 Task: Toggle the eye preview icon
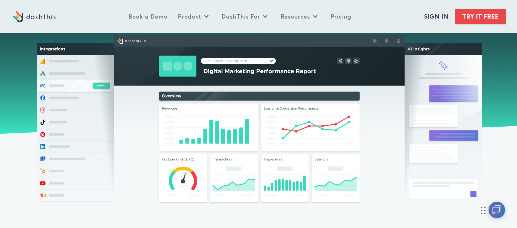[x=356, y=61]
